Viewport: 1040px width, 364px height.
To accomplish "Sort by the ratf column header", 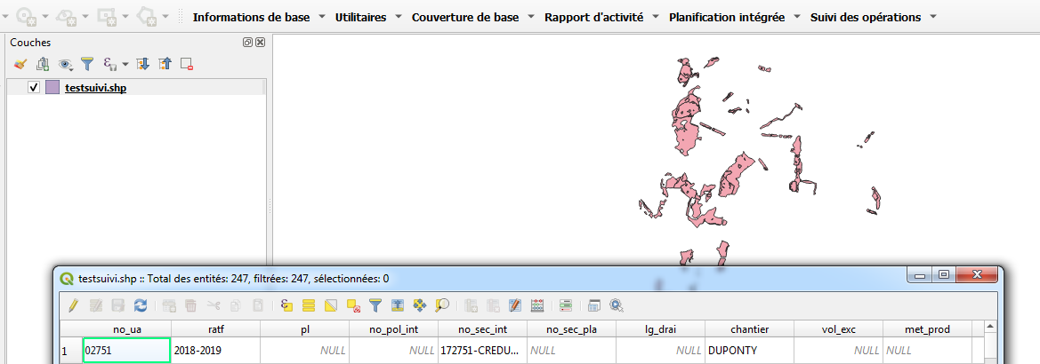I will 216,328.
